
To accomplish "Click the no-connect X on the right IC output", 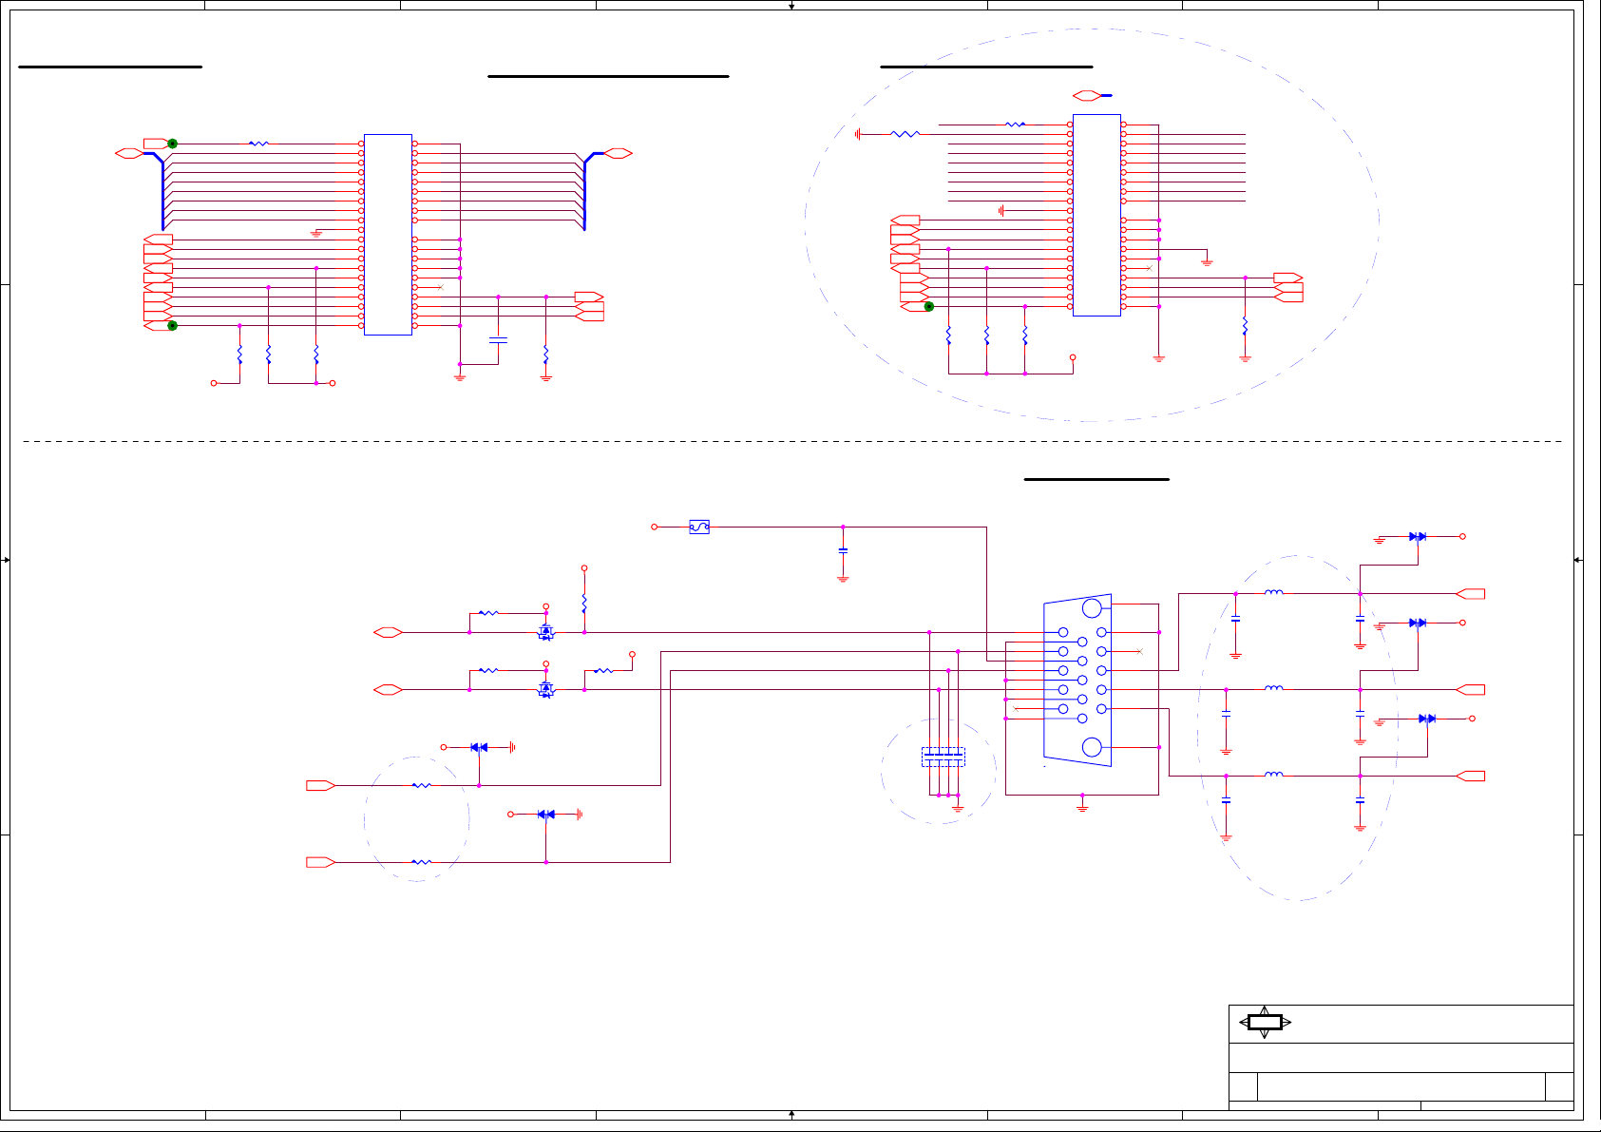I will pos(1149,268).
